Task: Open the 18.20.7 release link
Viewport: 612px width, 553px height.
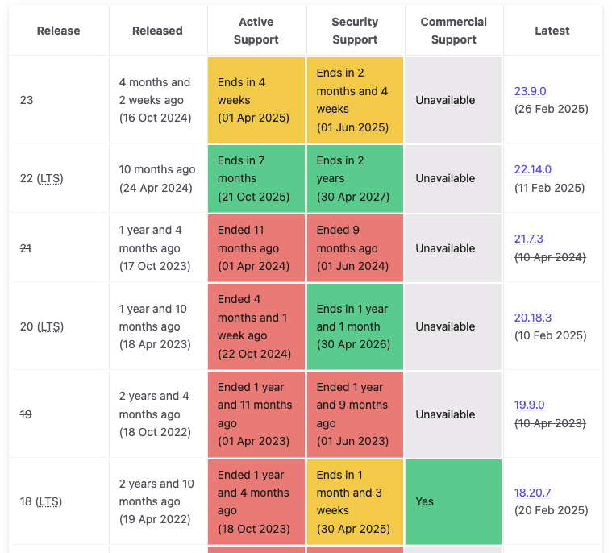Action: 532,493
